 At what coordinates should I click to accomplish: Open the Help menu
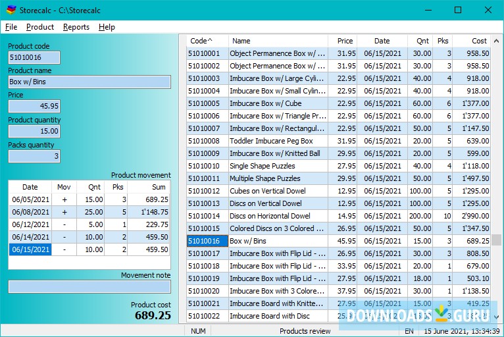pos(107,27)
